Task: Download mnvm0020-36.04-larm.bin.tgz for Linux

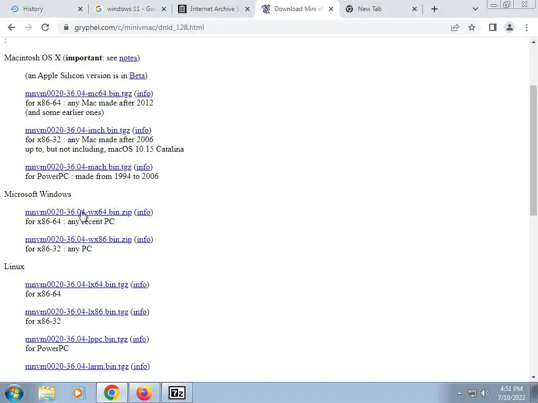Action: (77, 366)
